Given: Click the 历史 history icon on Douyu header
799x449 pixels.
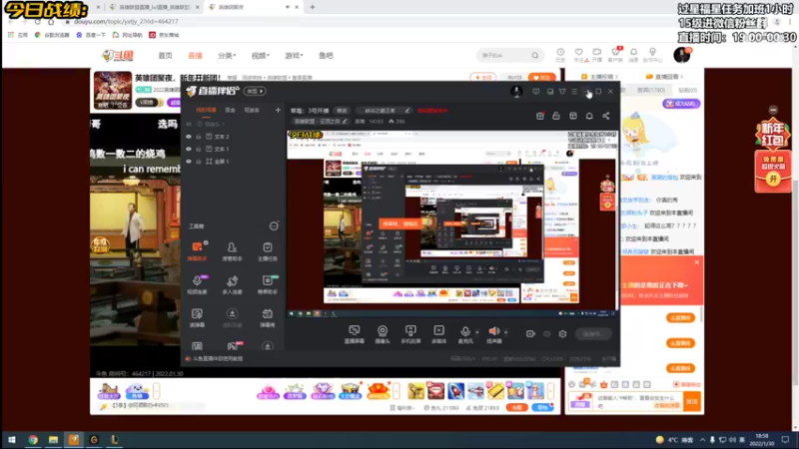Looking at the screenshot, I should tap(560, 55).
